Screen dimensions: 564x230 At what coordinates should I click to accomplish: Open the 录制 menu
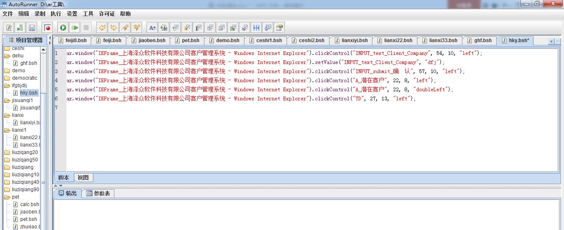click(x=40, y=14)
